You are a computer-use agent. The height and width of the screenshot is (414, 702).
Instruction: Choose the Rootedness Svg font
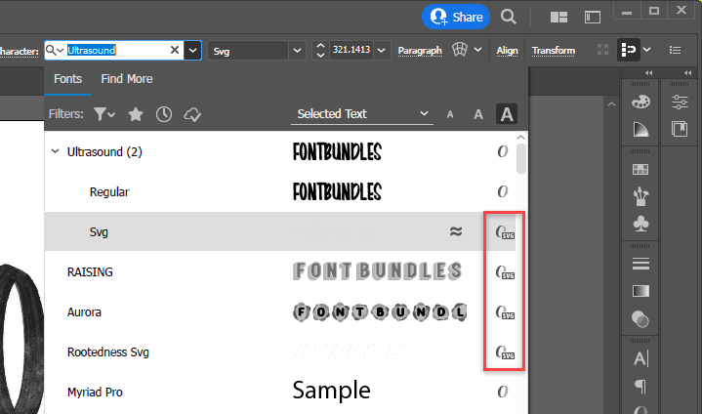280,352
